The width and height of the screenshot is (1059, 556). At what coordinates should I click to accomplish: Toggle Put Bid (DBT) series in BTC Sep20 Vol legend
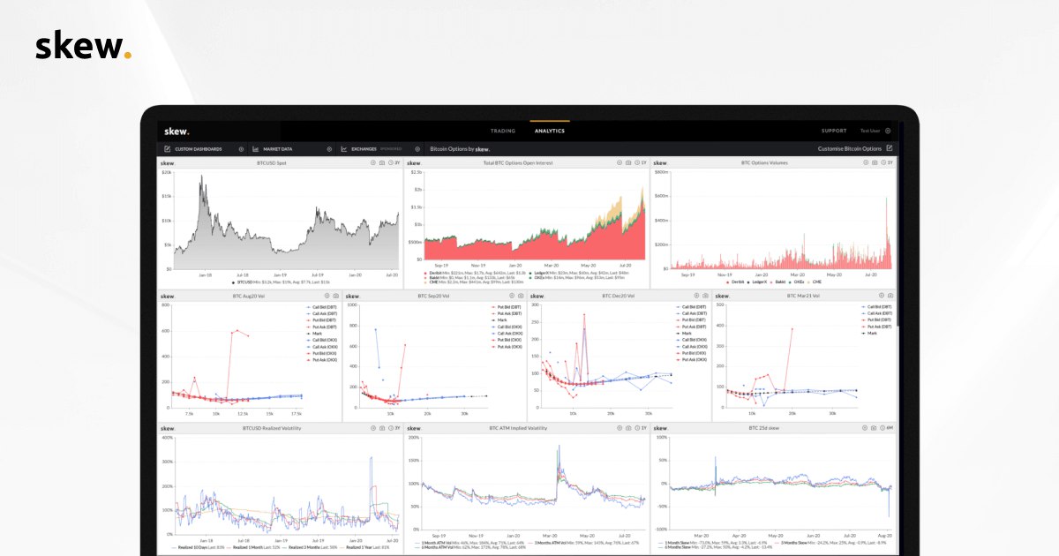[x=507, y=307]
